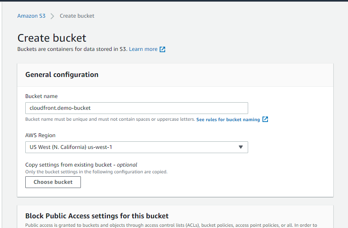Click the 'Buckets are containers' description text
The image size is (348, 228).
coord(72,49)
